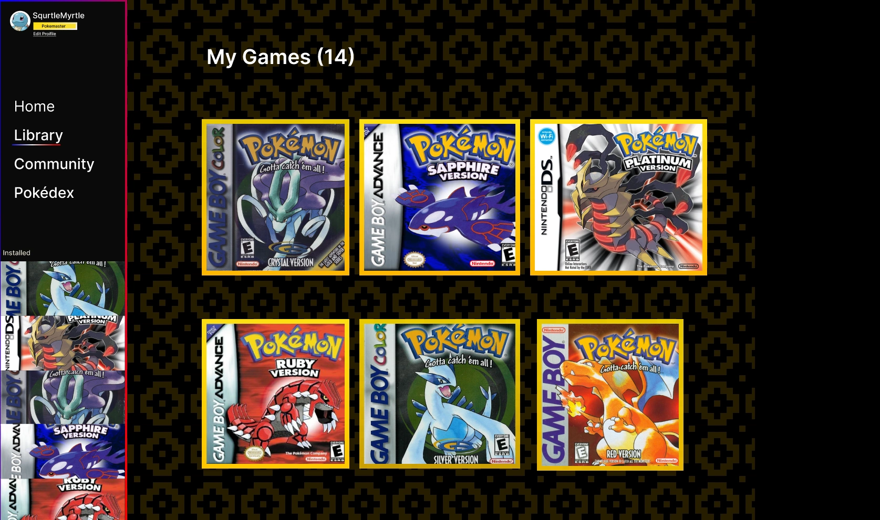The image size is (880, 520).
Task: Click the SqurtleMyrtle username
Action: click(58, 16)
